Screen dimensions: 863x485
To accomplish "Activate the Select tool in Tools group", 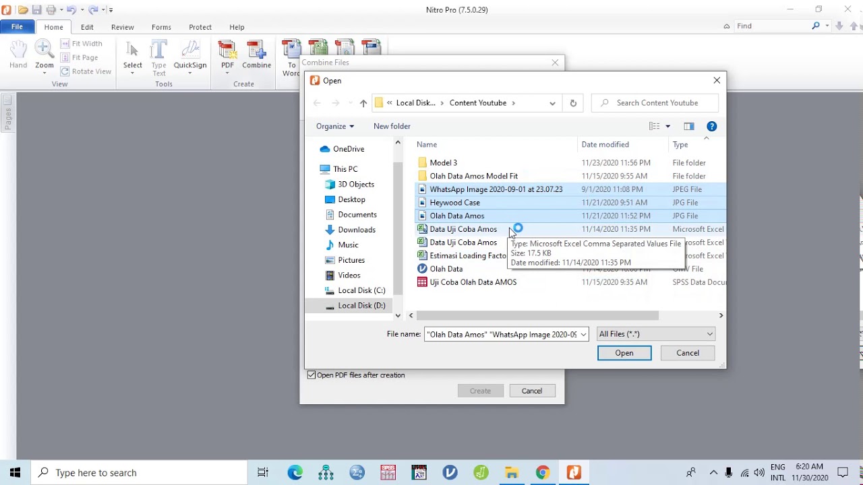I will pos(132,54).
